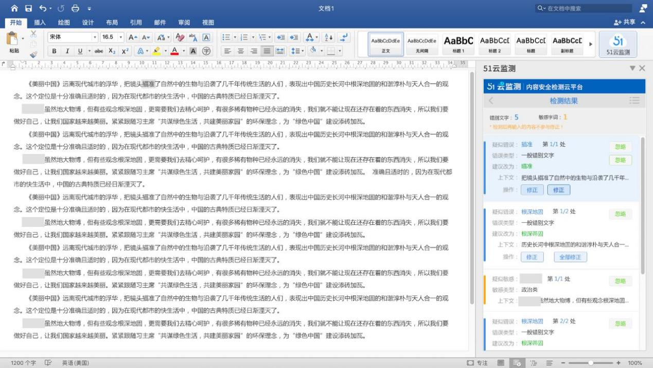
Task: Adjust the zoom slider in status bar
Action: coord(591,363)
